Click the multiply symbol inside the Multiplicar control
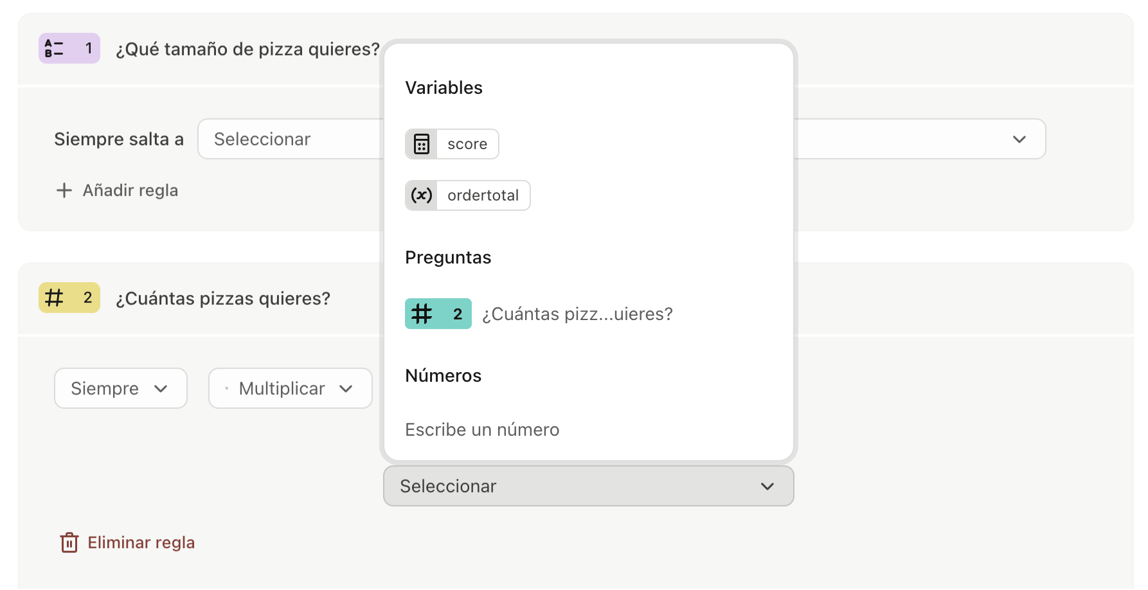The width and height of the screenshot is (1148, 590). pos(228,388)
